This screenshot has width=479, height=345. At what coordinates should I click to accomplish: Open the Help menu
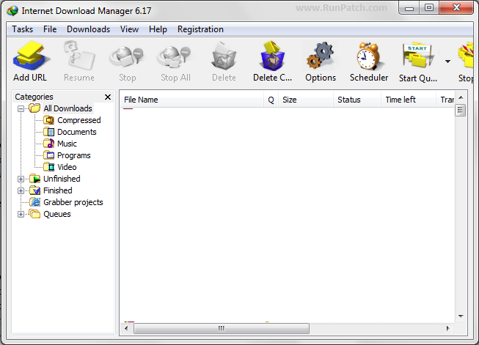tap(158, 29)
